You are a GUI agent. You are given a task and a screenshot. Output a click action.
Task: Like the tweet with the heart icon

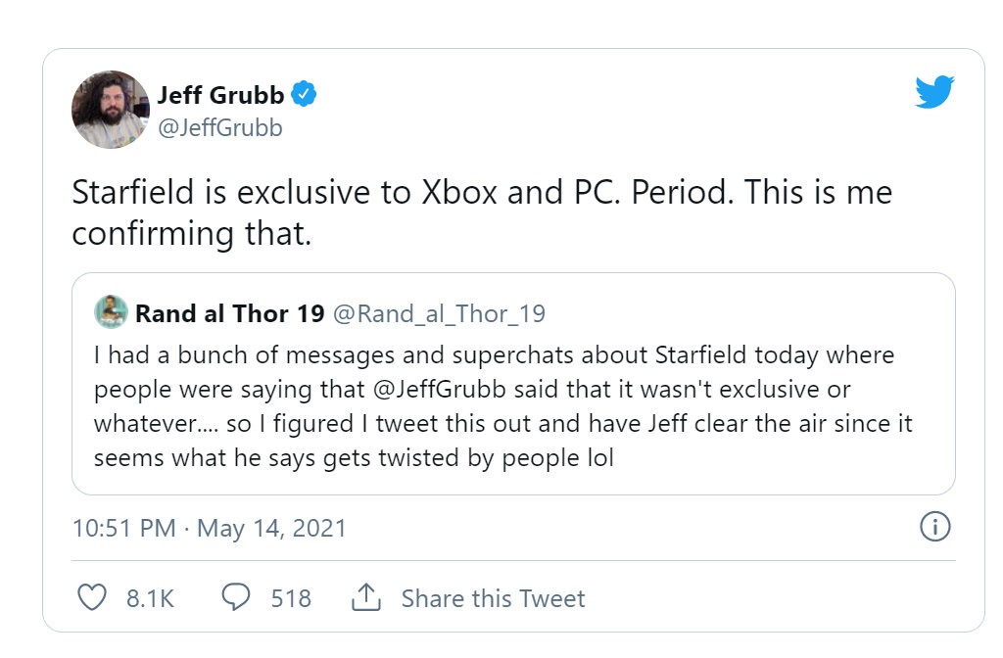click(91, 598)
